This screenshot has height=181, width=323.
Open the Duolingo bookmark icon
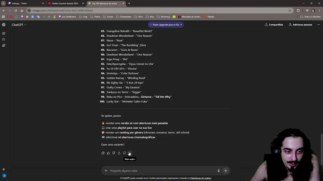174,17
